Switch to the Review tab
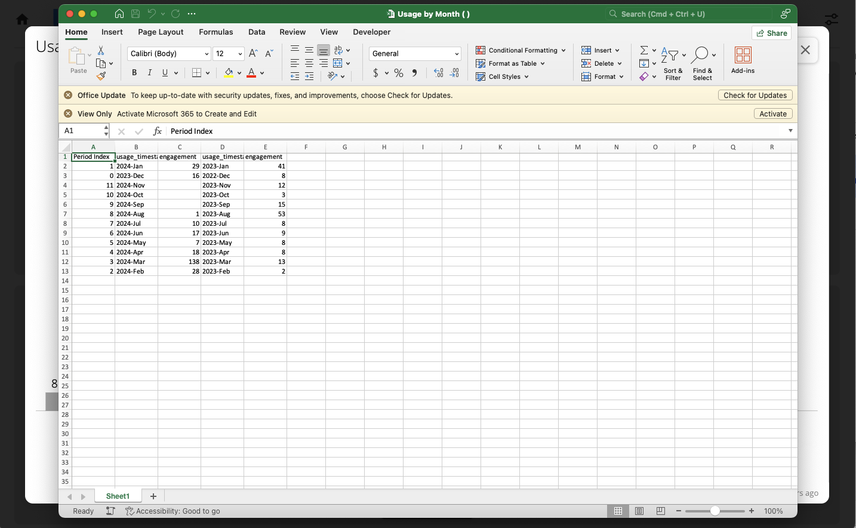 [292, 32]
